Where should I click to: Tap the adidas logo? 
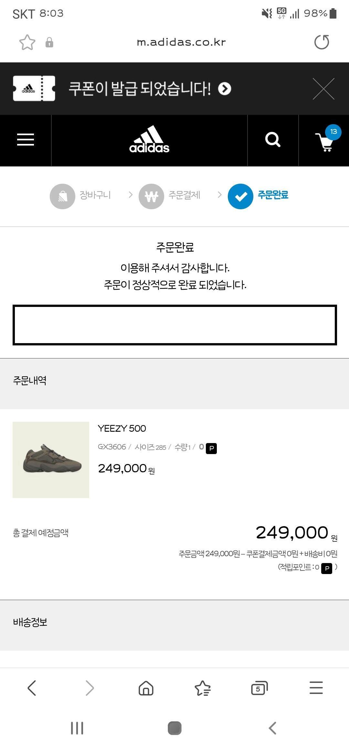149,140
